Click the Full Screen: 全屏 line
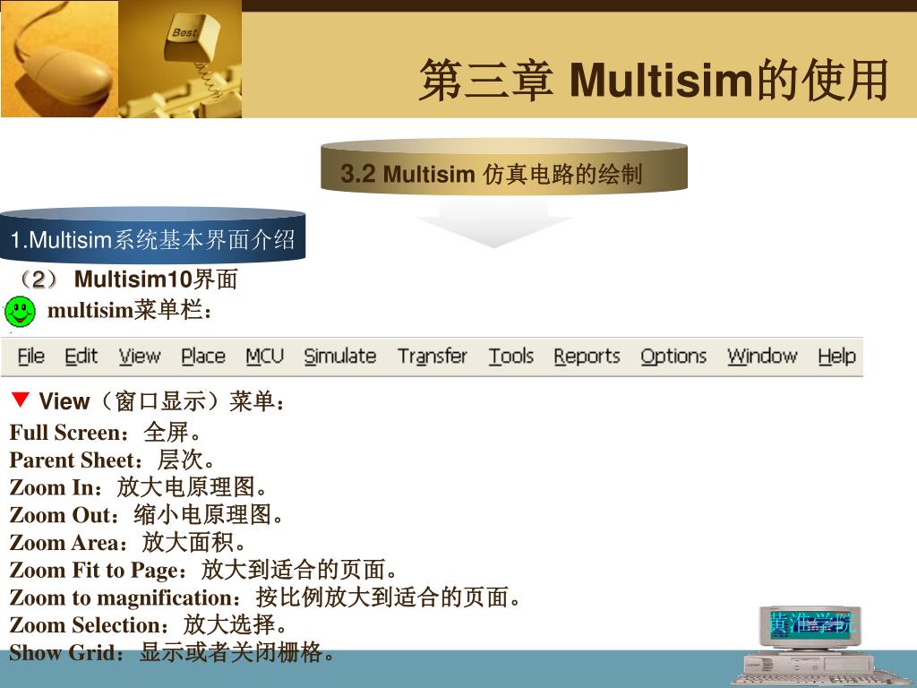Screen dimensions: 917x688 (106, 433)
